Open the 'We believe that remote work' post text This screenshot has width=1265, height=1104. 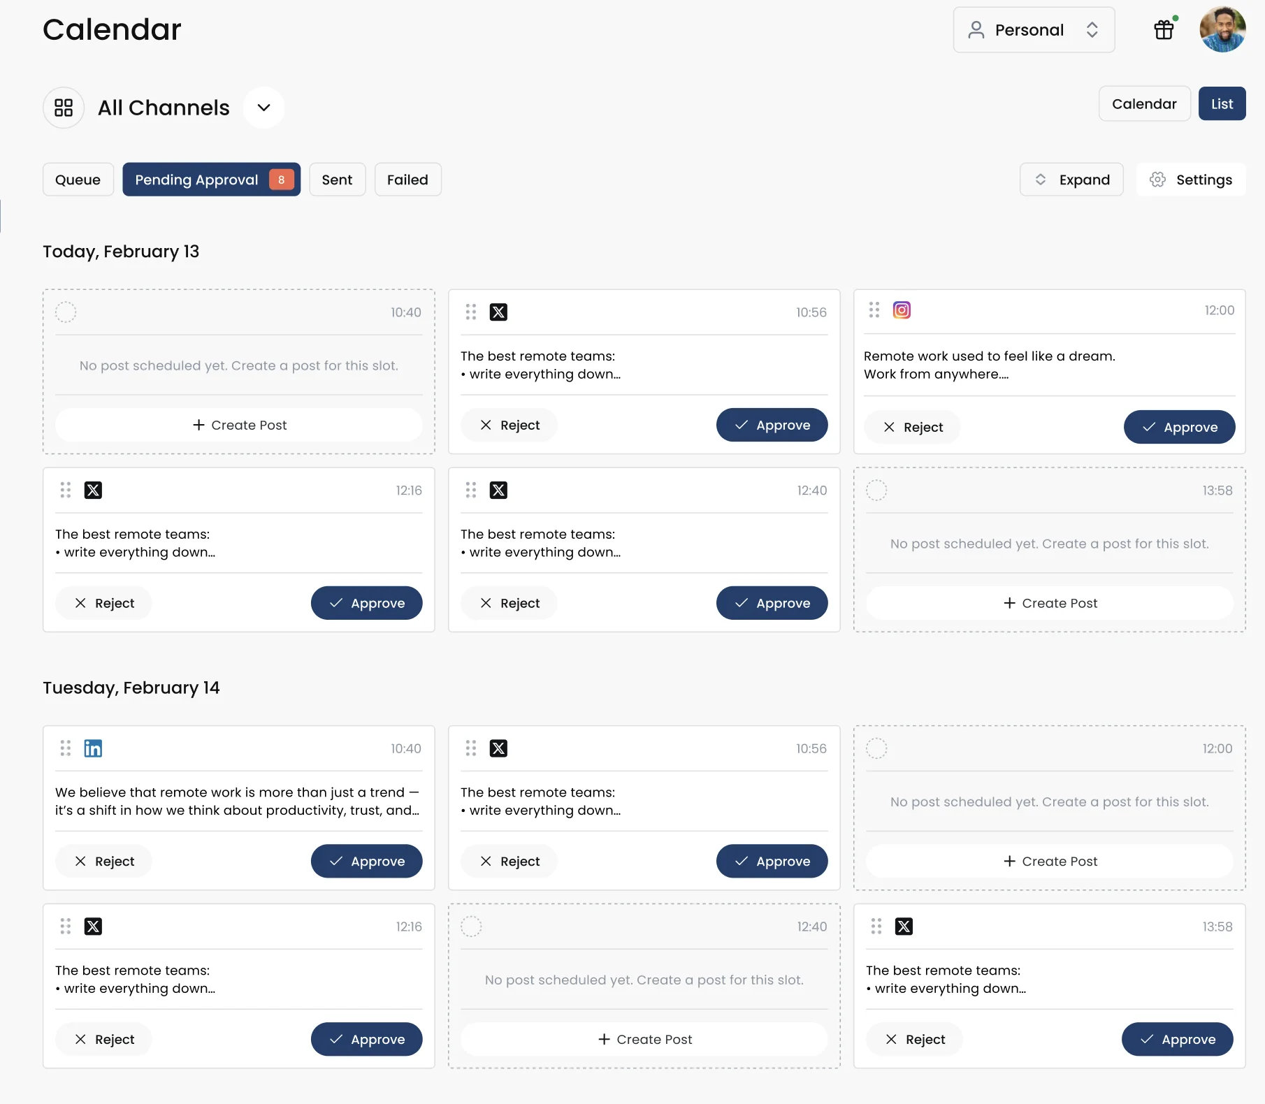(238, 801)
